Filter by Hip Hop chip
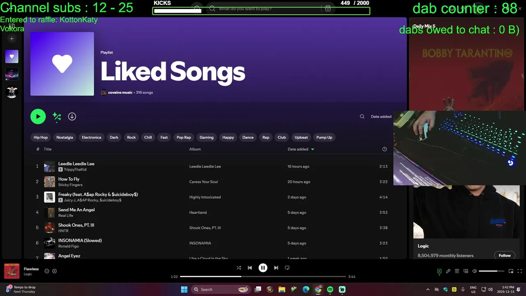Image resolution: width=526 pixels, height=296 pixels. [x=41, y=137]
